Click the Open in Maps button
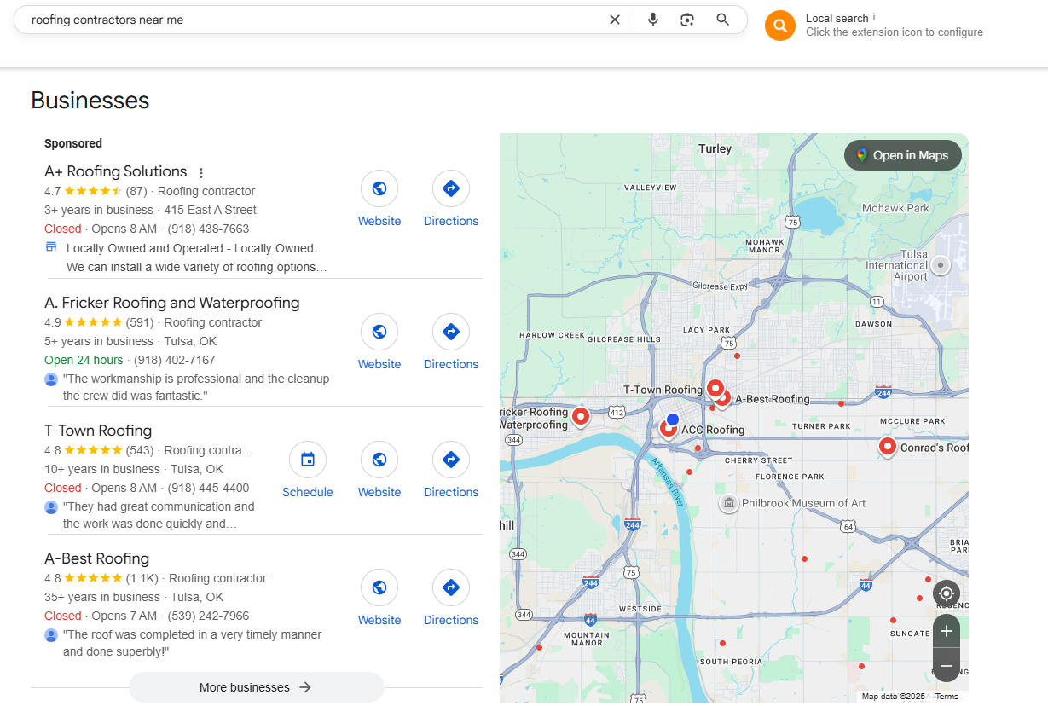Viewport: 1048px width, 706px height. 903,155
